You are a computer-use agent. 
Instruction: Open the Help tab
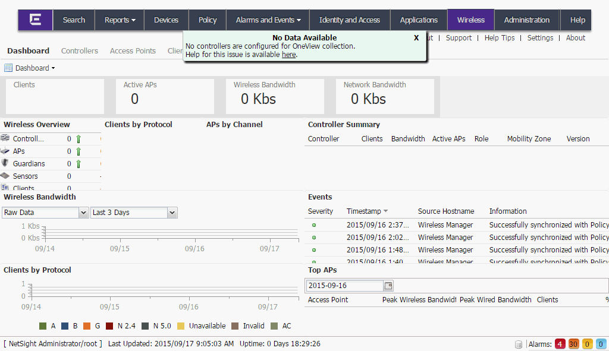point(577,20)
